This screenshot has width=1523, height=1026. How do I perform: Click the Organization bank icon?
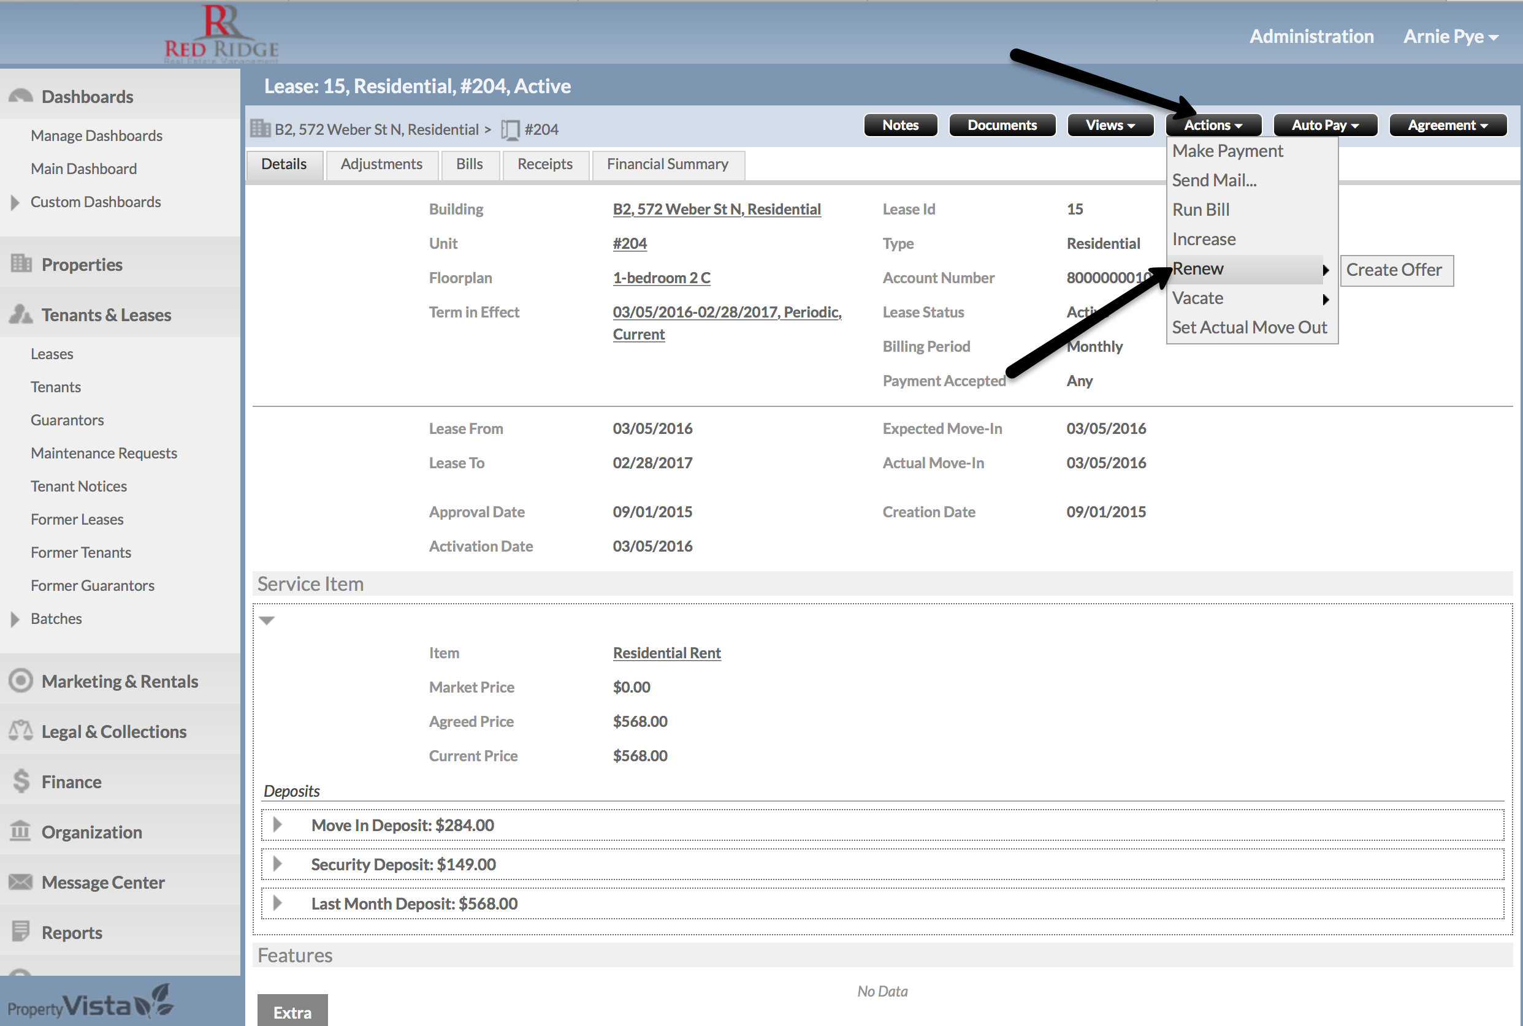(20, 831)
